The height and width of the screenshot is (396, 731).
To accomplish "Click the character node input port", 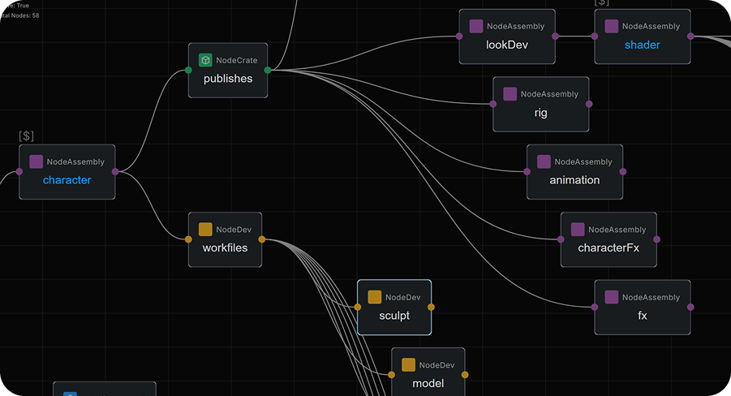I will pos(19,172).
